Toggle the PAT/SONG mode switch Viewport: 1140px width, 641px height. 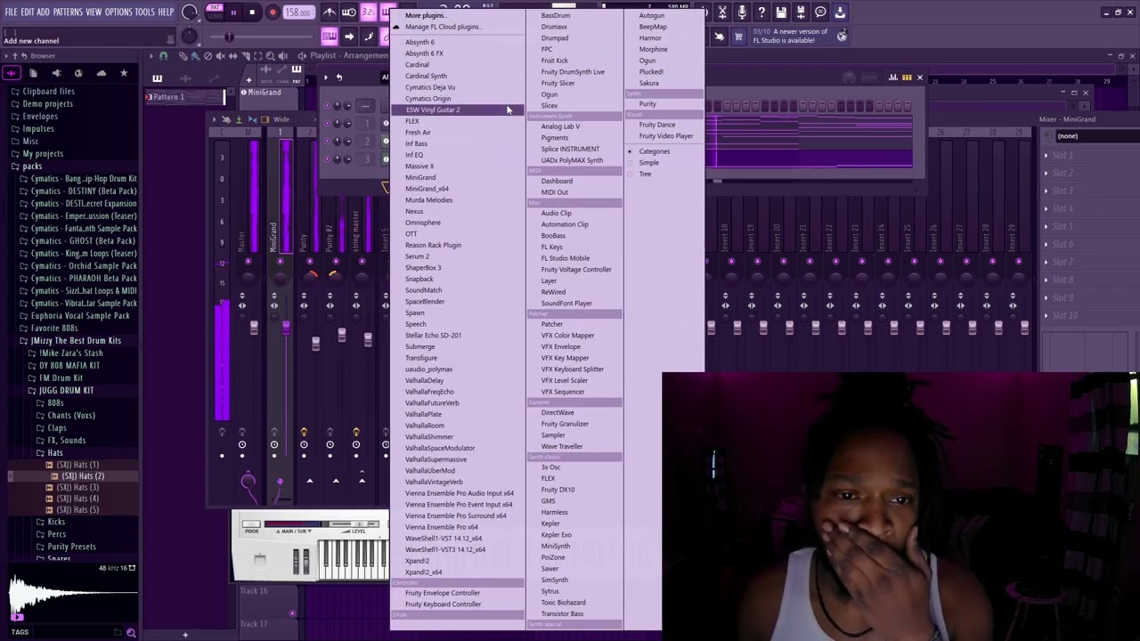[215, 12]
